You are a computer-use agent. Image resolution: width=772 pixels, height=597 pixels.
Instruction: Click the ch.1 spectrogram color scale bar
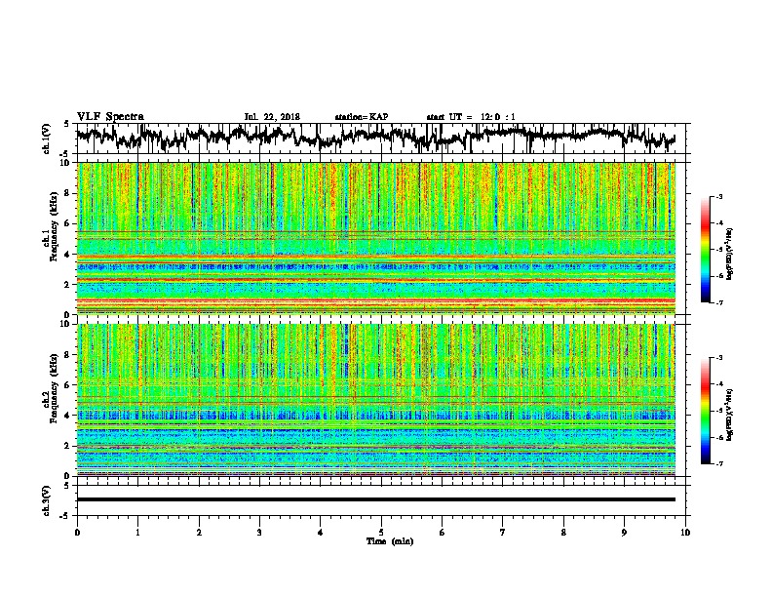click(x=705, y=250)
